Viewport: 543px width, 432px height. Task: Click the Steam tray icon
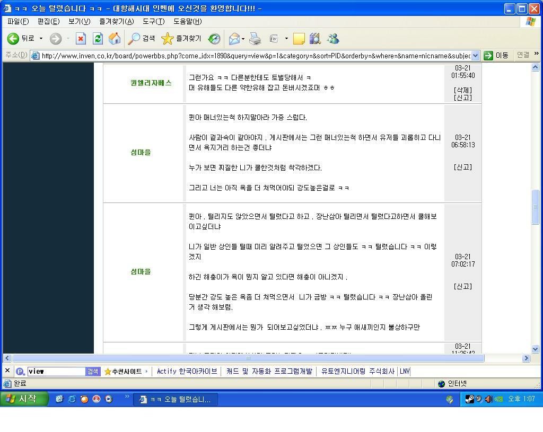coord(469,399)
